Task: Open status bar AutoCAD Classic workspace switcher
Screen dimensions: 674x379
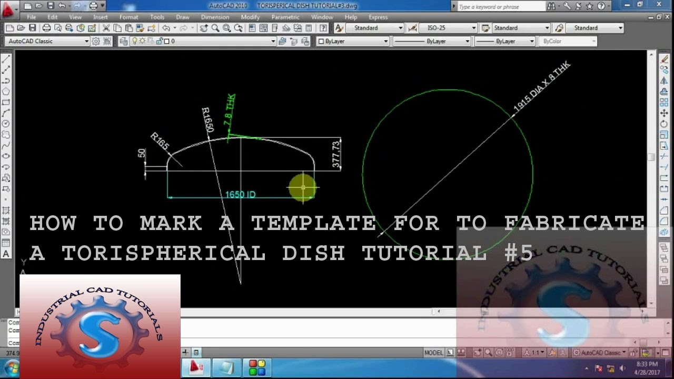Action: coord(599,353)
